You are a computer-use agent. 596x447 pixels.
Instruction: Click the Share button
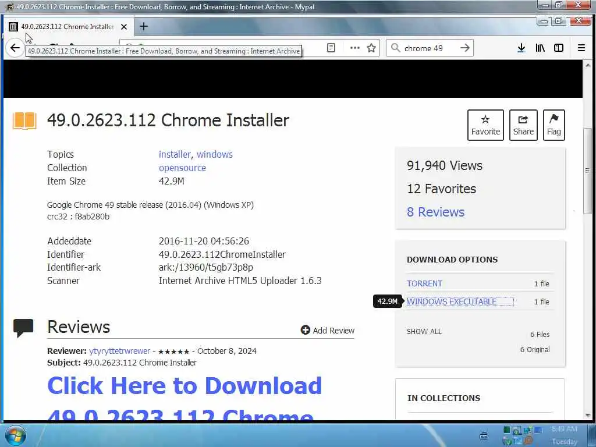[523, 125]
